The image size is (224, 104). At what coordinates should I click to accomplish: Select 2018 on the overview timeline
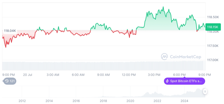[103, 101]
